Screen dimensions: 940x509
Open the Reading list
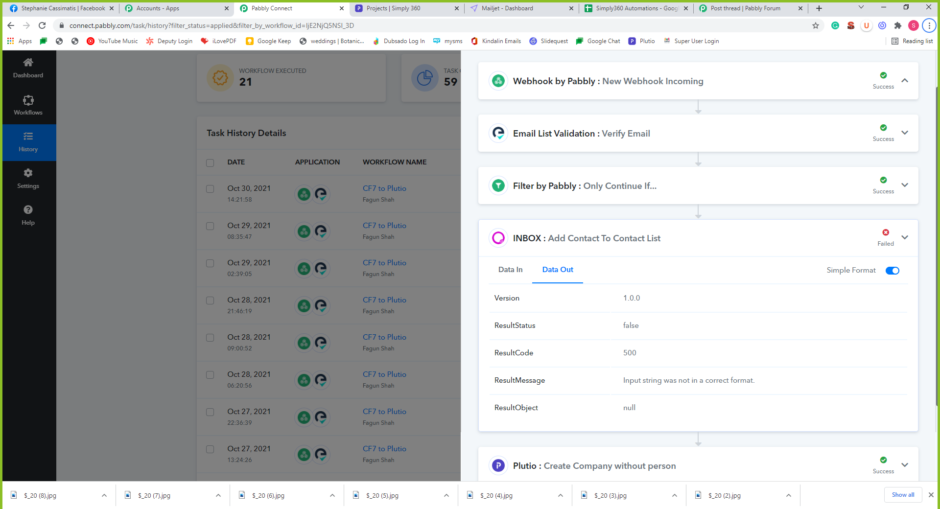coord(912,41)
